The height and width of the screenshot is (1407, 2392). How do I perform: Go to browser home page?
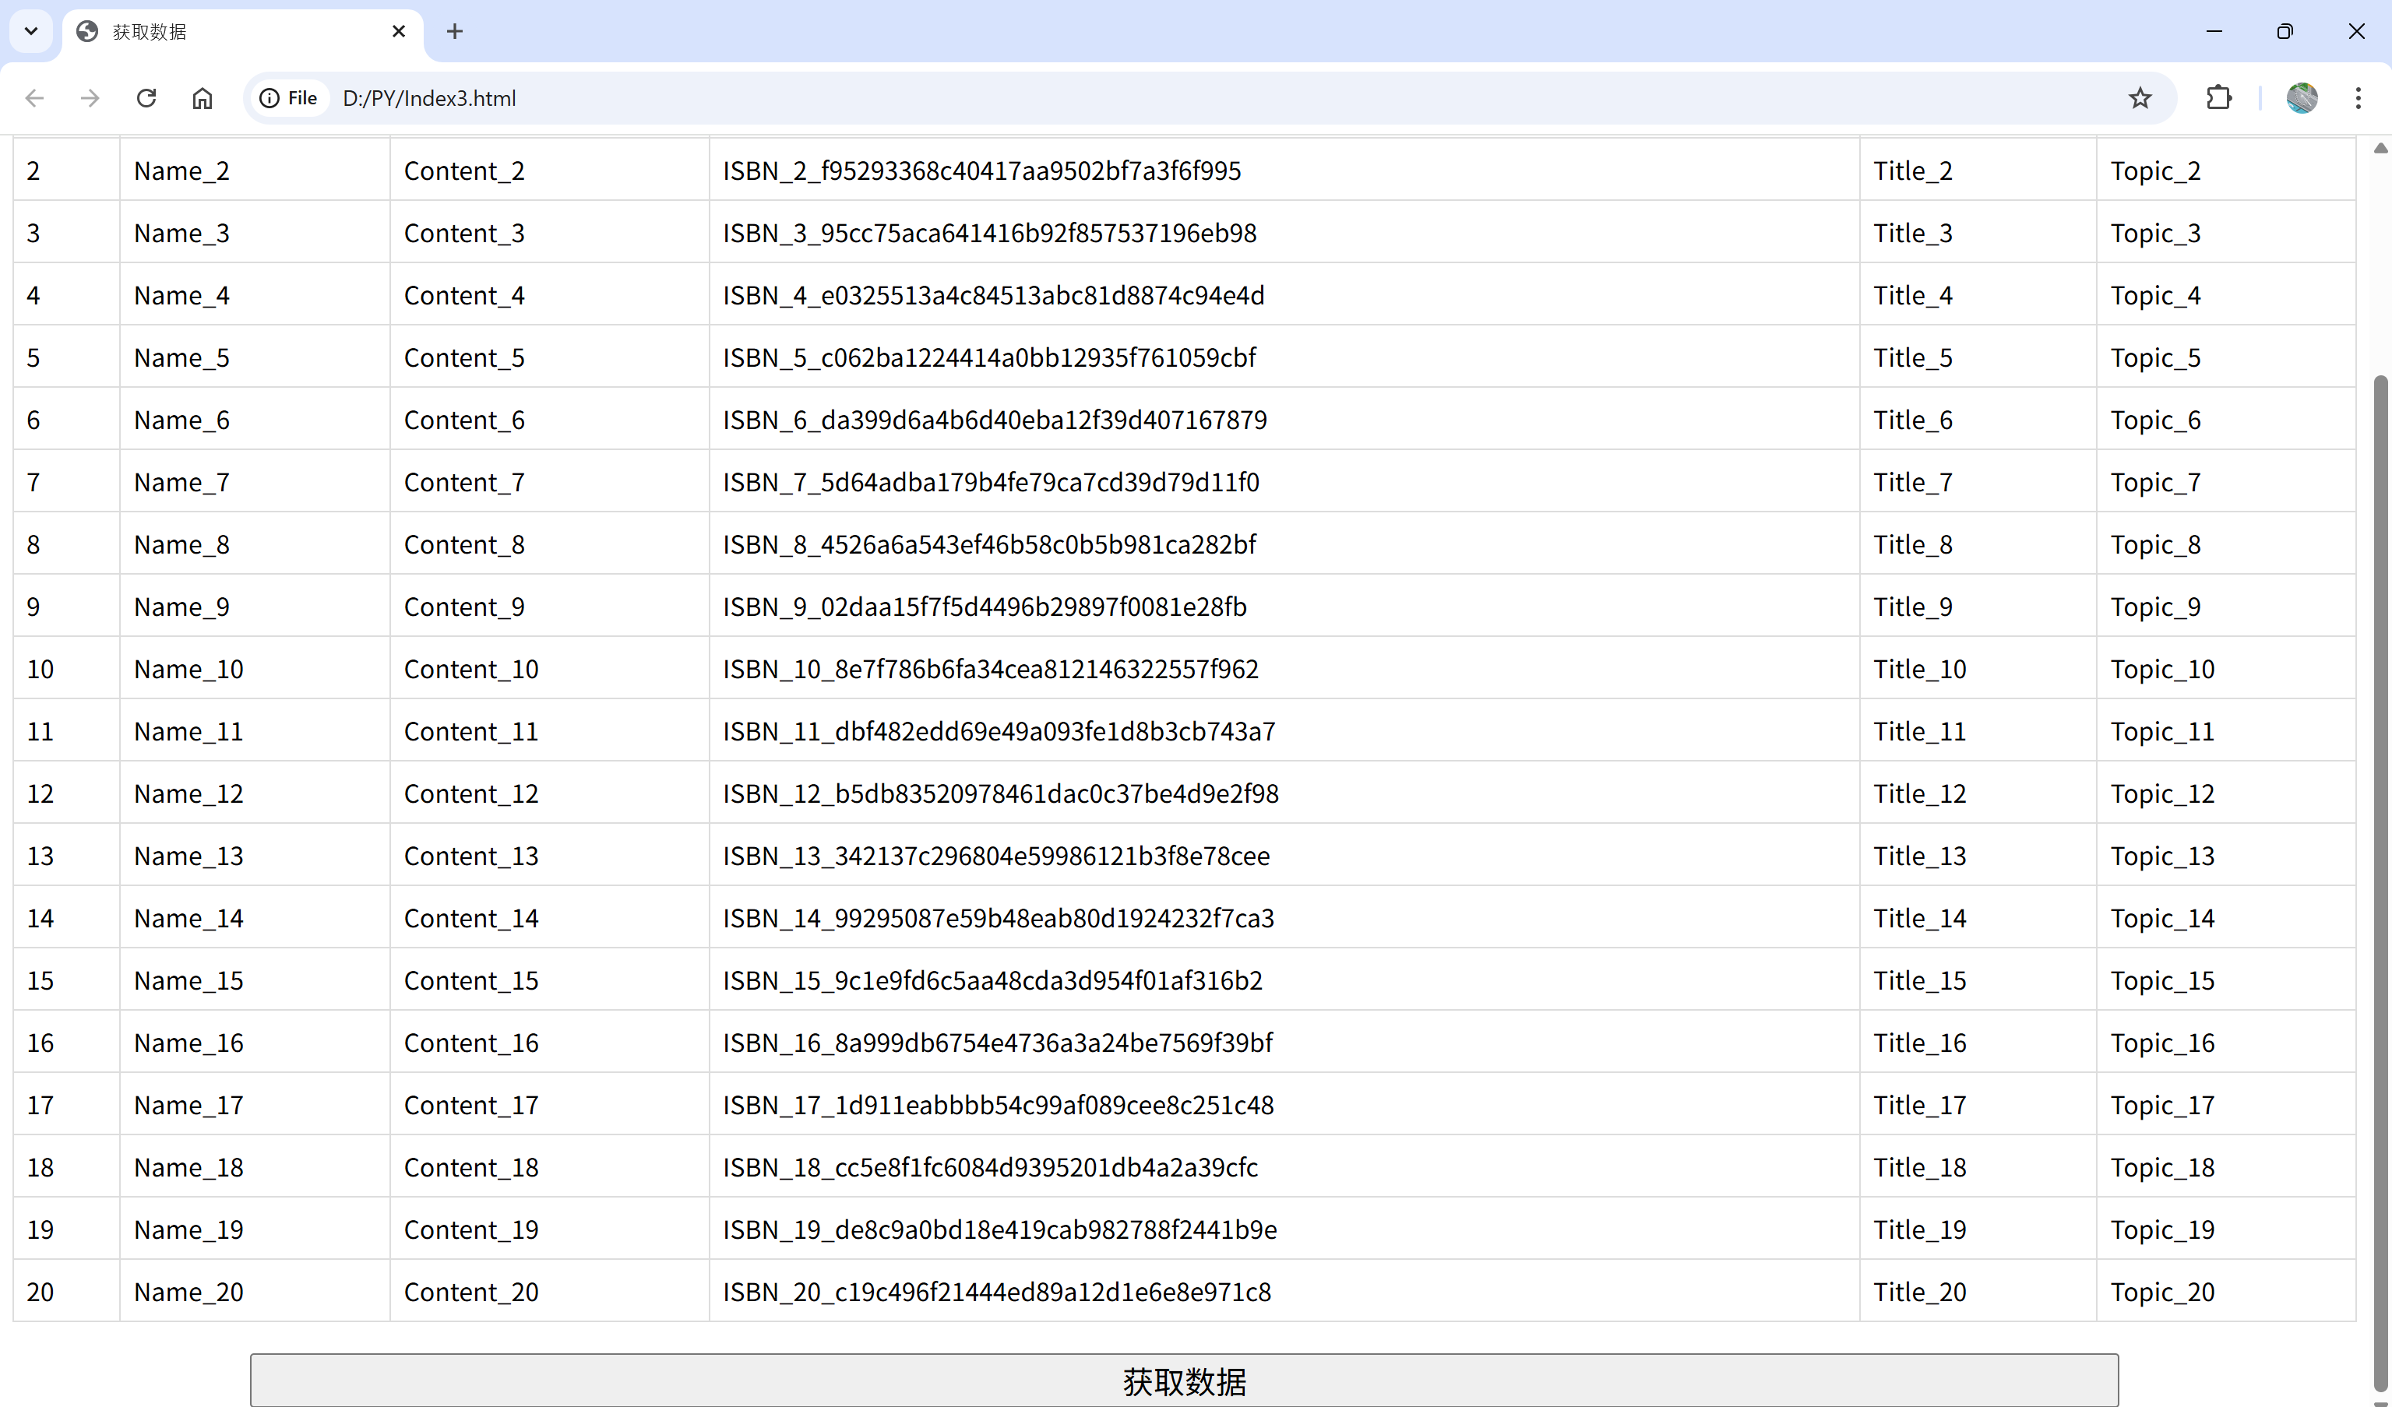[x=203, y=98]
